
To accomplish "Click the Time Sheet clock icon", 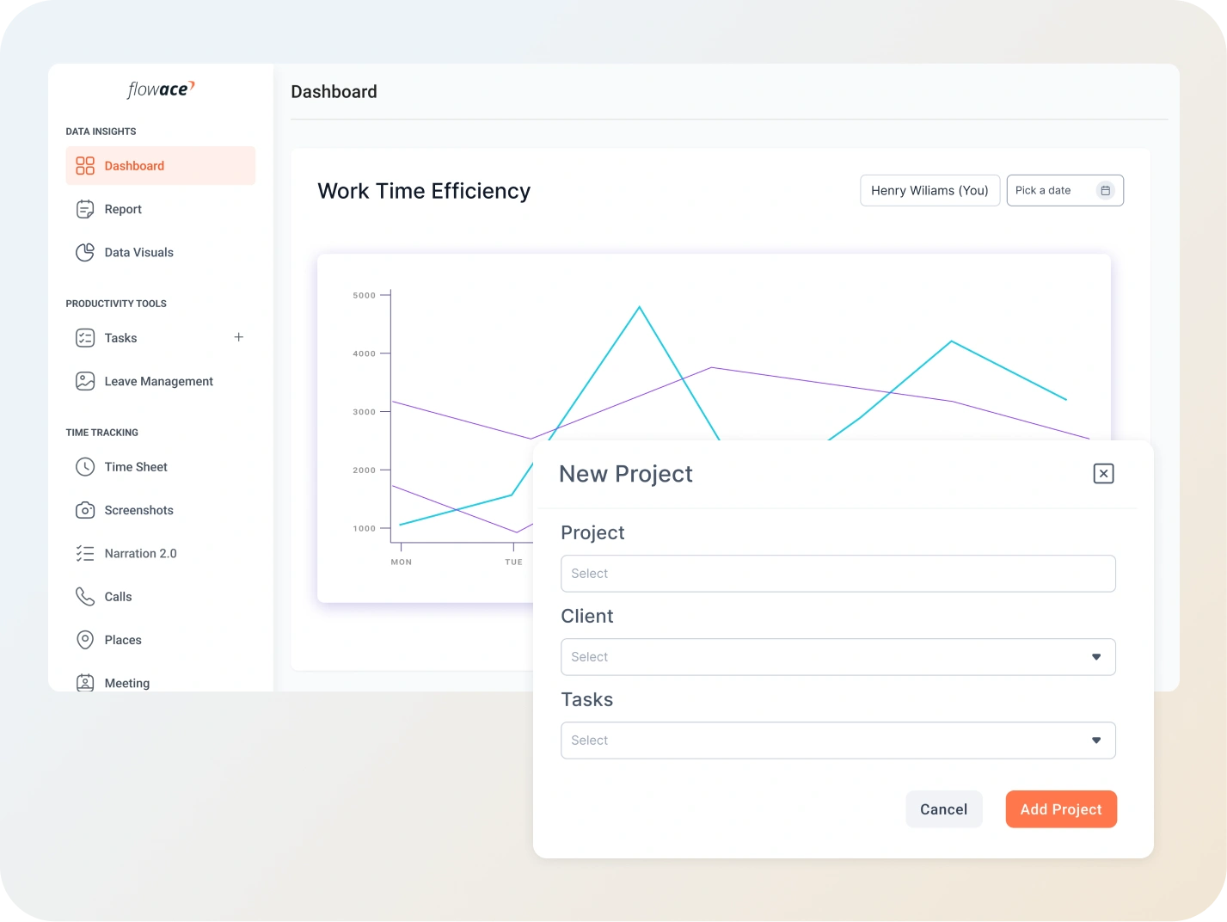I will [85, 467].
